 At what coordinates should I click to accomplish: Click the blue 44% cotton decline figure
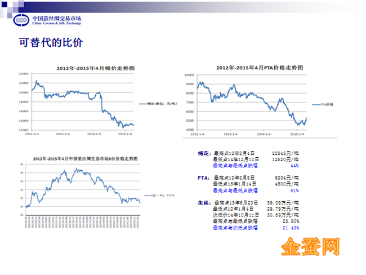(x=294, y=166)
